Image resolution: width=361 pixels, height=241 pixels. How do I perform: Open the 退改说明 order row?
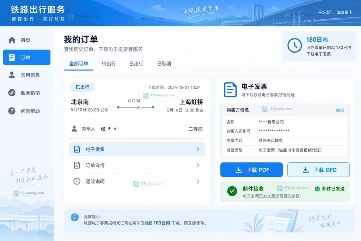[137, 181]
